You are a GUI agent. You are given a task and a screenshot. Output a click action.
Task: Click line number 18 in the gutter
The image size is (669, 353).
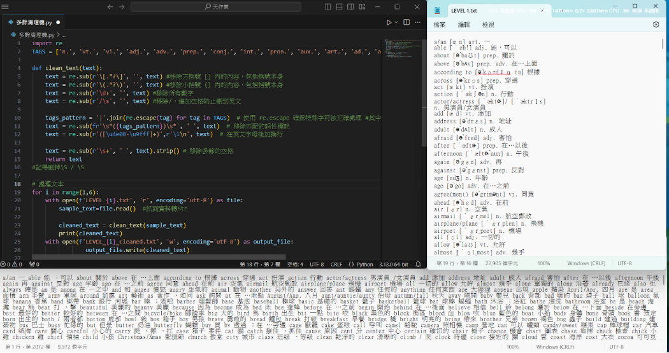[17, 184]
